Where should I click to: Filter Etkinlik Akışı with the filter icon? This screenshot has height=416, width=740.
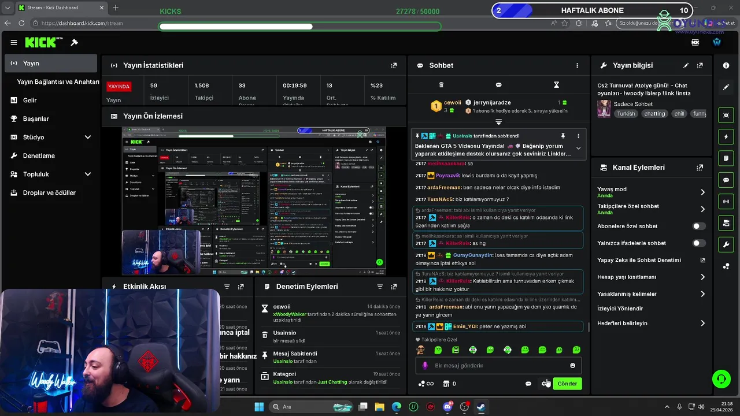[227, 287]
